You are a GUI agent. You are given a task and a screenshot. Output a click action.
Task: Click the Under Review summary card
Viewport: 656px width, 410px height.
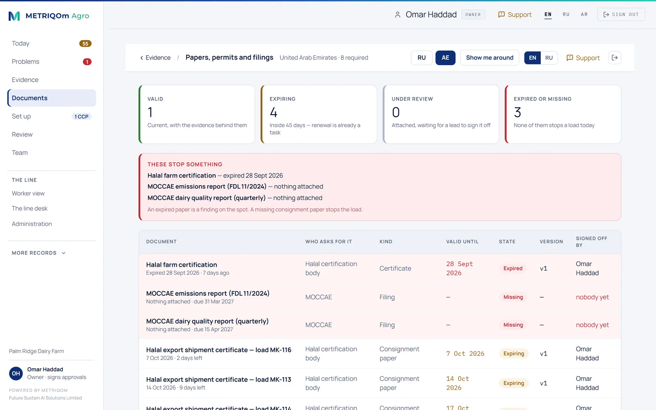tap(441, 114)
